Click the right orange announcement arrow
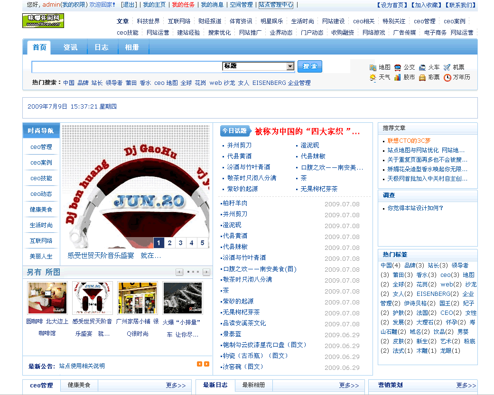This screenshot has width=494, height=395. pos(207,364)
